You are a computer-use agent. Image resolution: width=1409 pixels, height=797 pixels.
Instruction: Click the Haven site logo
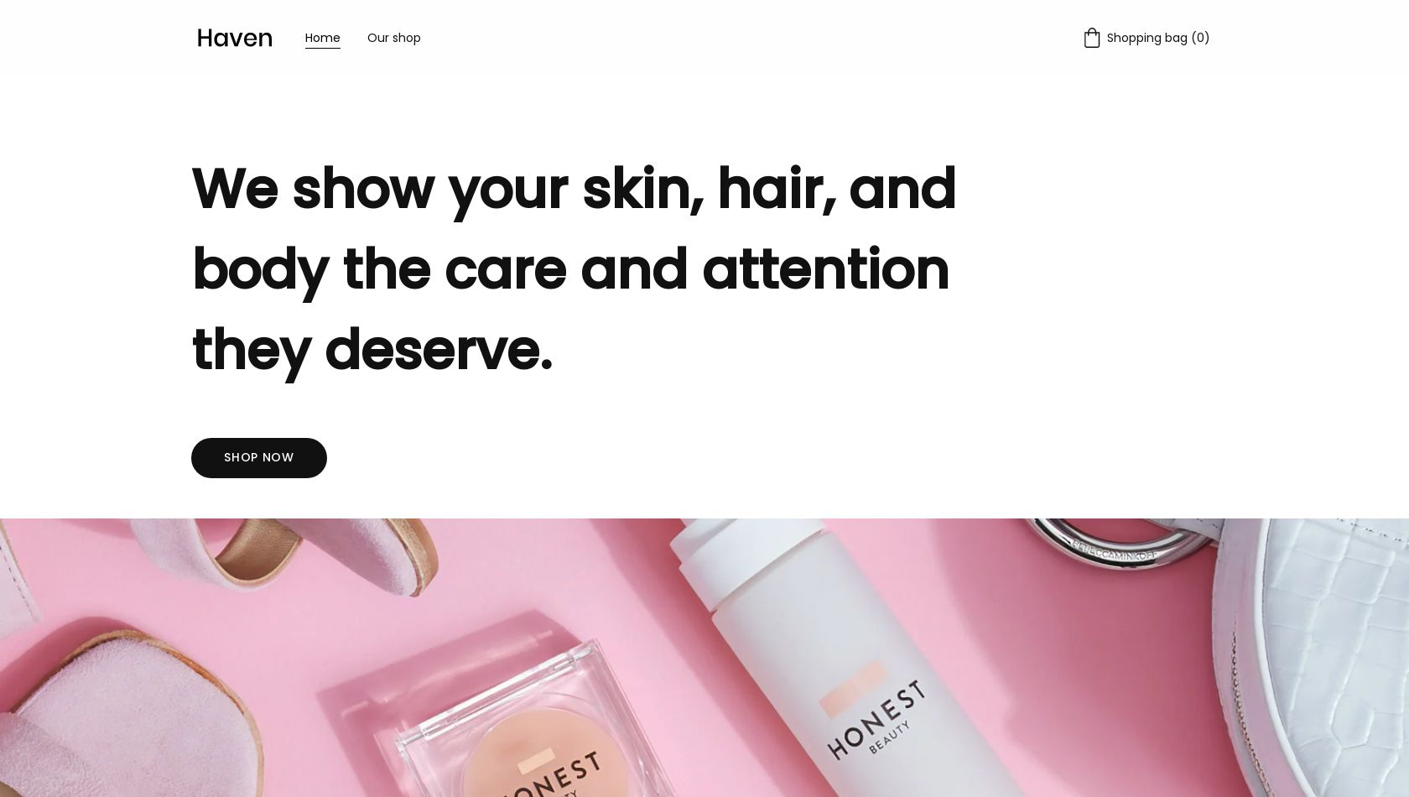(234, 38)
